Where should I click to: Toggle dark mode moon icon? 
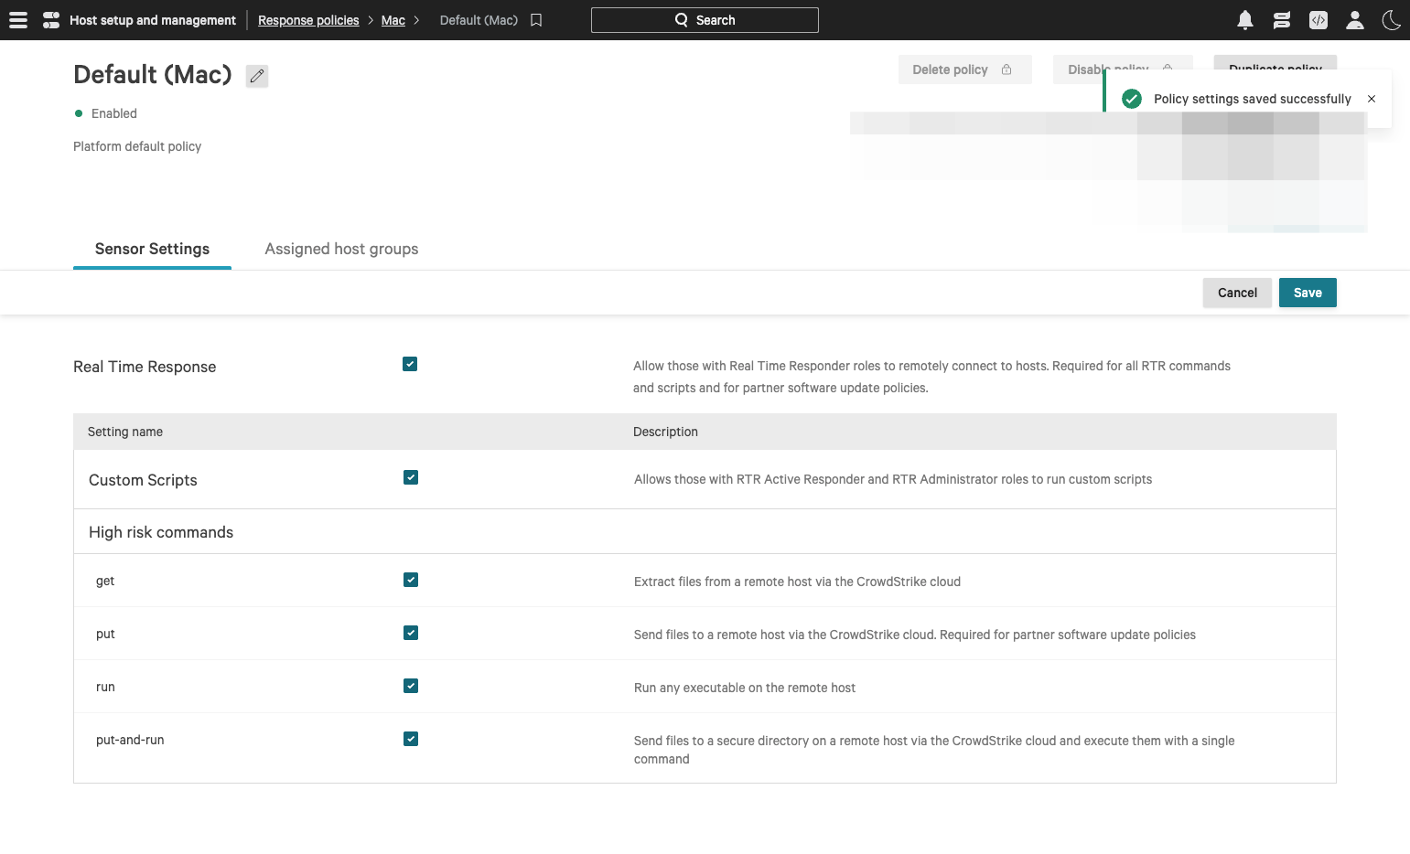(1391, 20)
